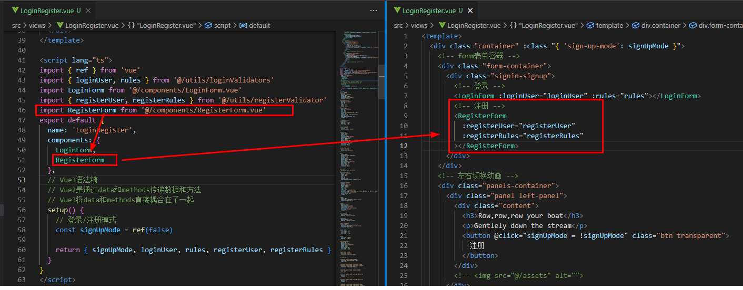The width and height of the screenshot is (743, 290).
Task: Click the script cube icon in left breadcrumb
Action: pos(208,25)
